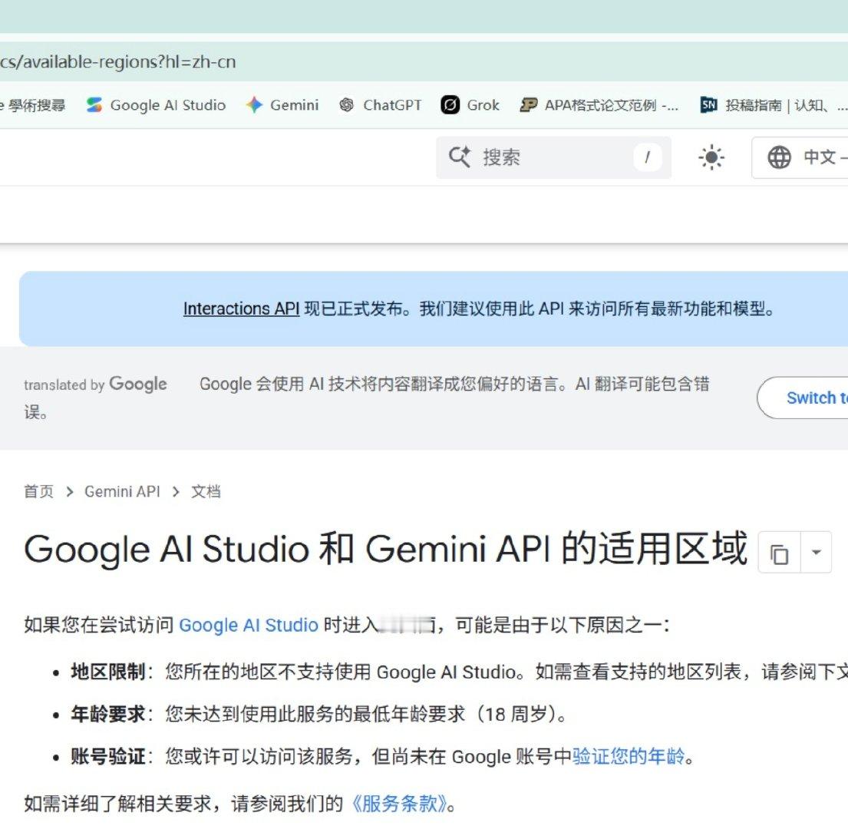Click the Switch to English button
The image size is (848, 829).
[x=803, y=398]
